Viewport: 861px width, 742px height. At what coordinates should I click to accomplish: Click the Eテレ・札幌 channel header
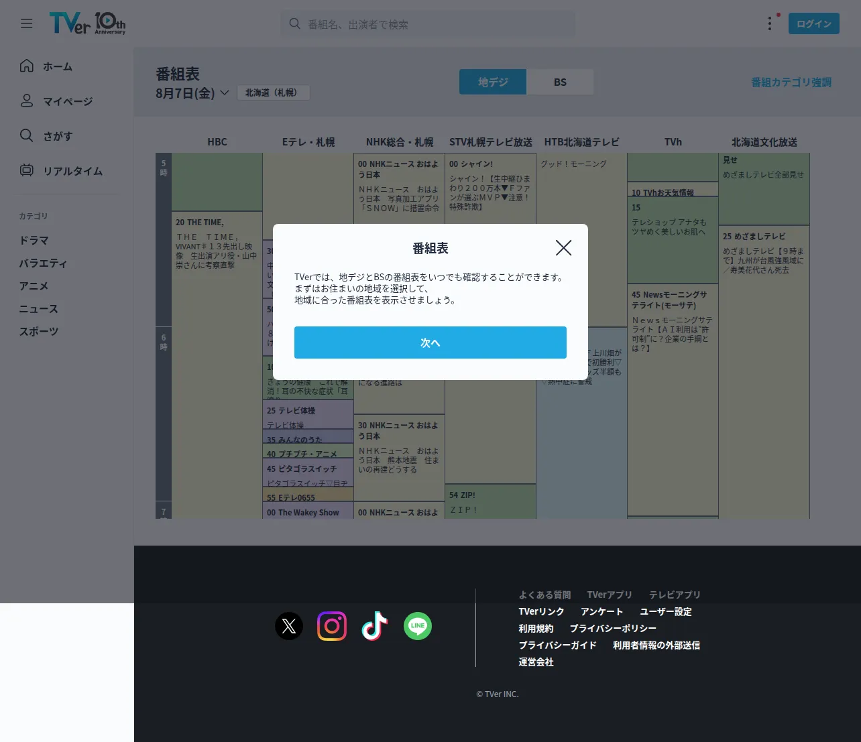(308, 142)
